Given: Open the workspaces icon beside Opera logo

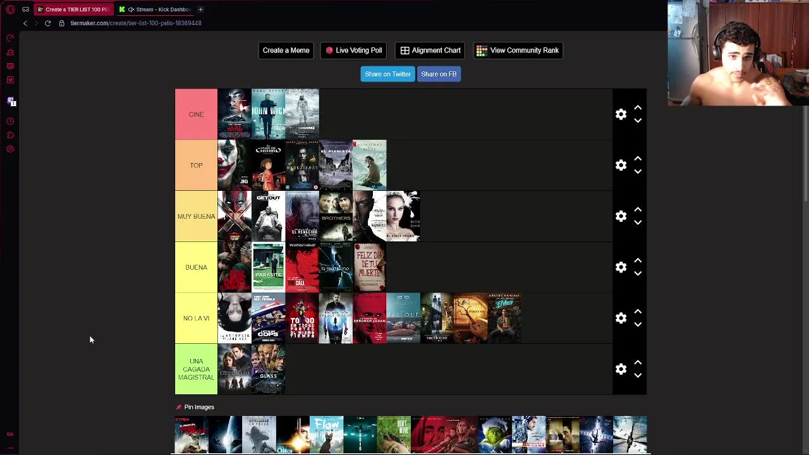Looking at the screenshot, I should [x=25, y=9].
